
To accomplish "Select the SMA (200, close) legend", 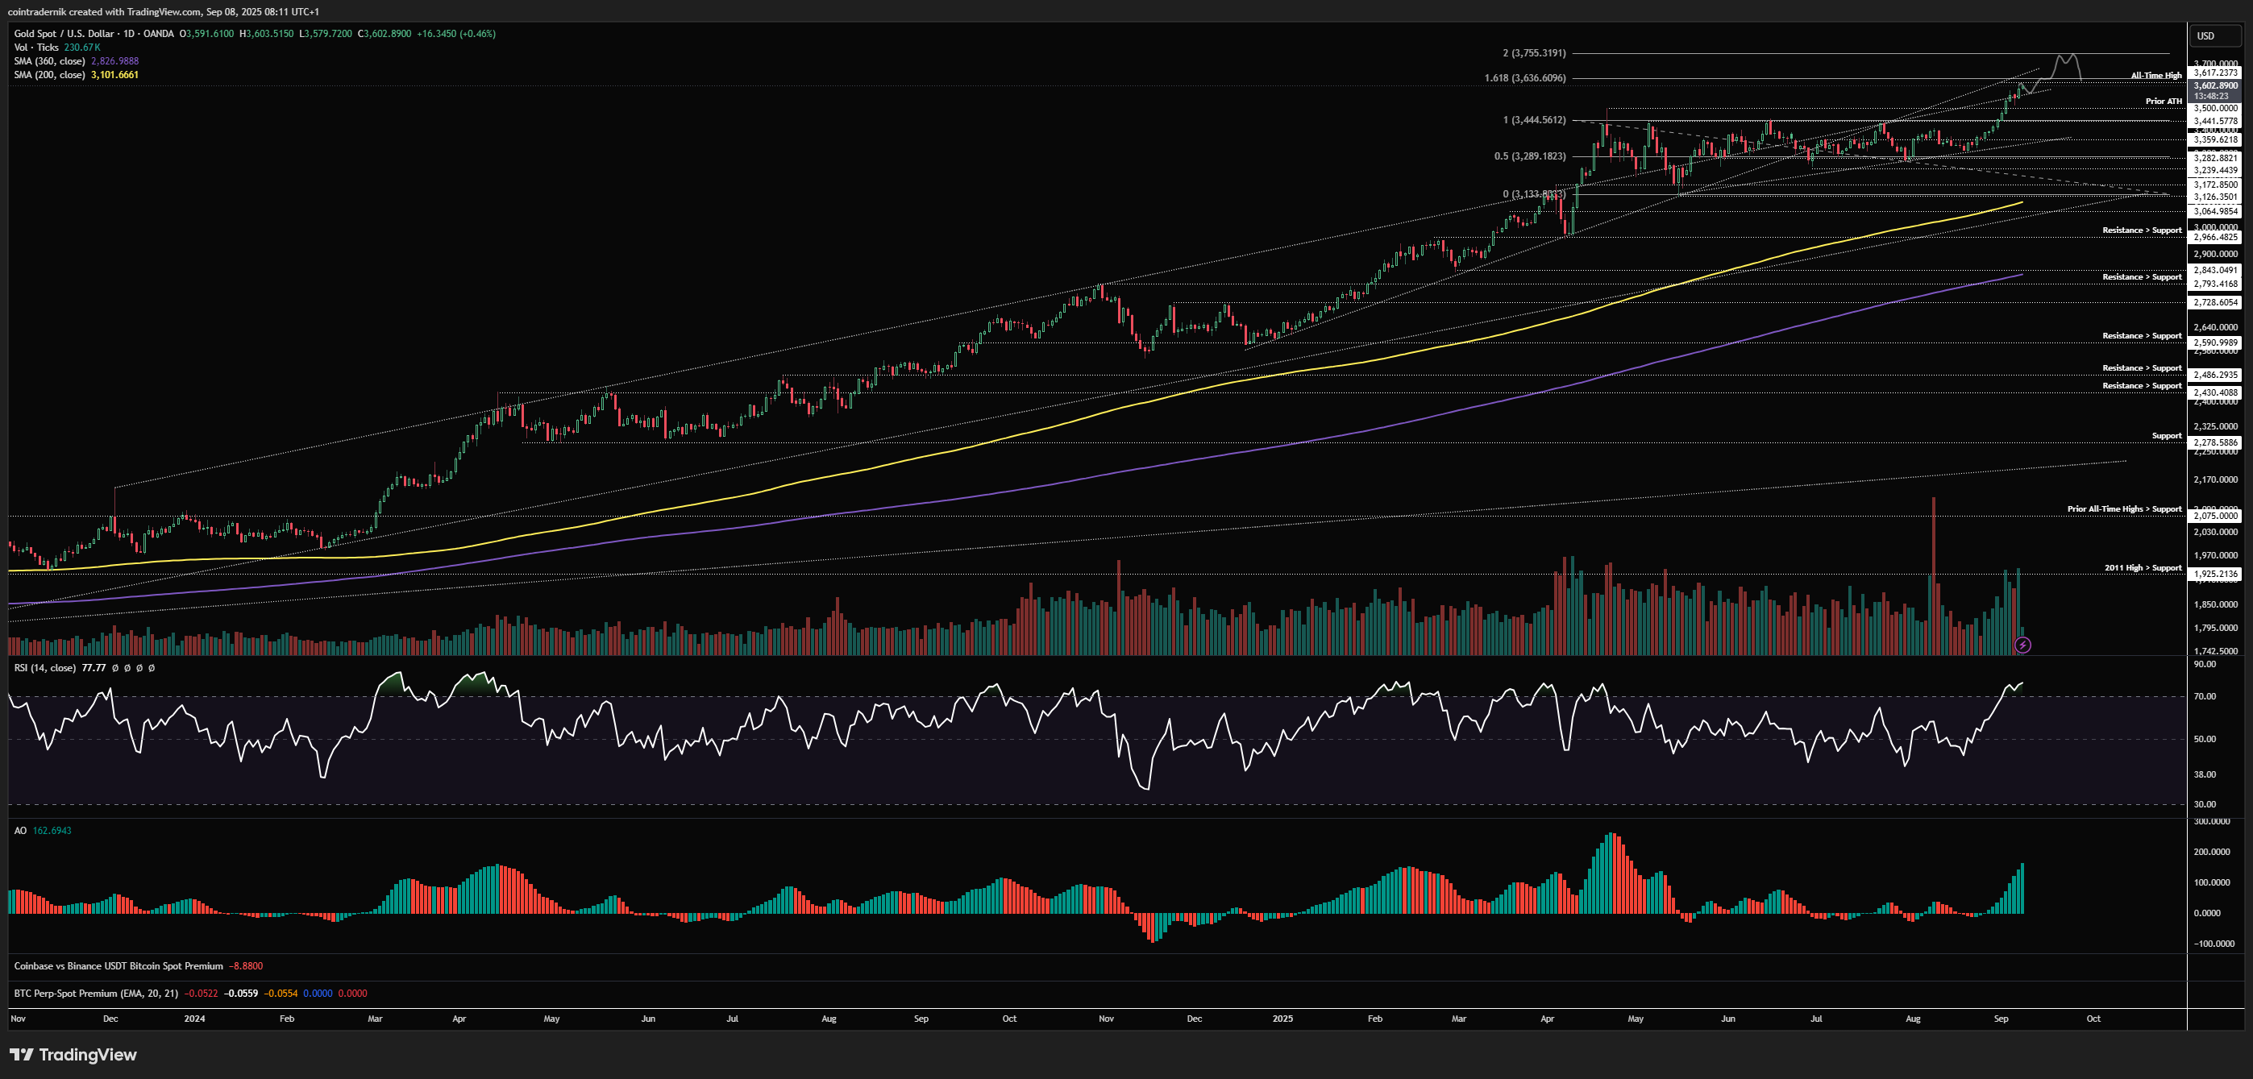I will (x=50, y=75).
